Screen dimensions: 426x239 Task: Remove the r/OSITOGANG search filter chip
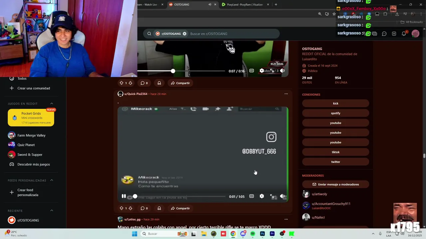tap(184, 34)
